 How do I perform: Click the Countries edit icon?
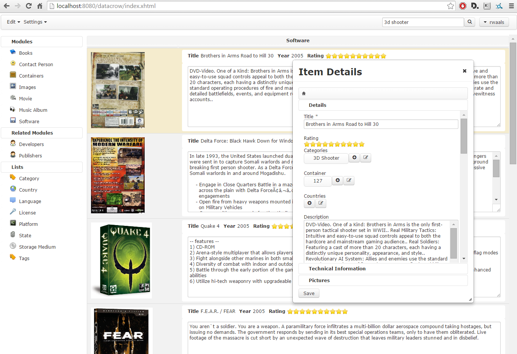[321, 203]
